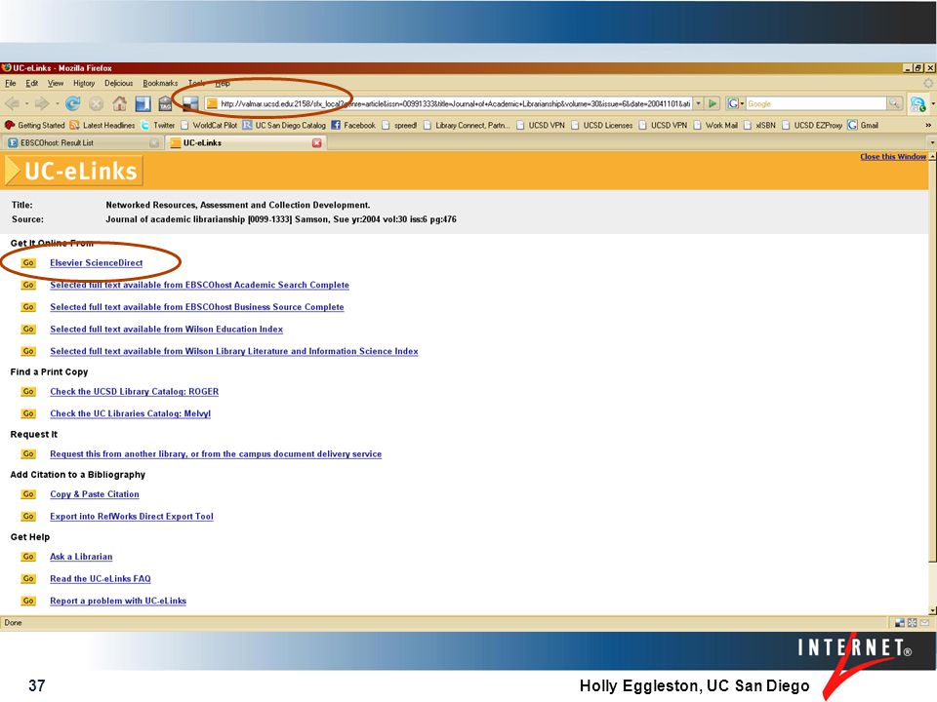This screenshot has height=702, width=937.
Task: Check the UC Libraries Catalog: Melvyl
Action: click(x=130, y=413)
